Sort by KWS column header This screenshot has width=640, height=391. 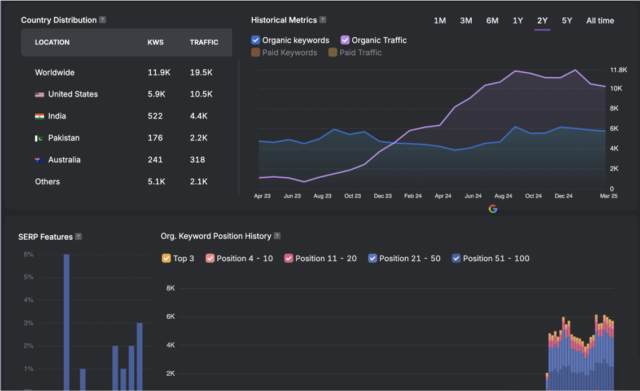[x=156, y=42]
